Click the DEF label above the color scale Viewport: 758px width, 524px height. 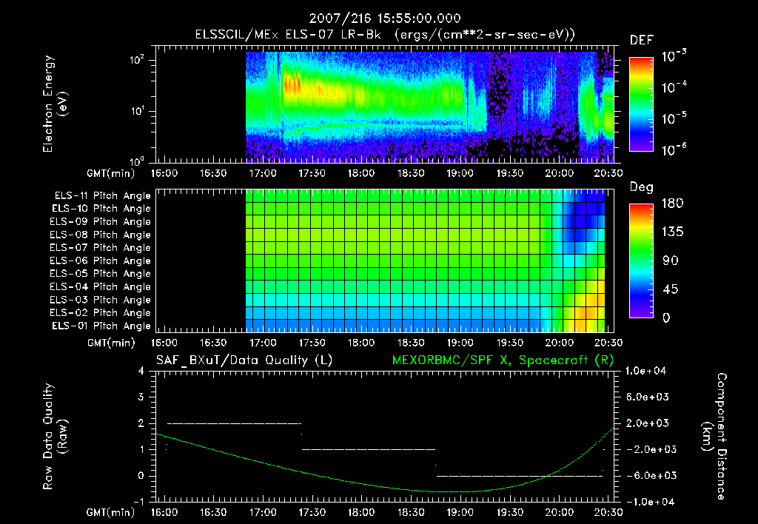coord(642,40)
